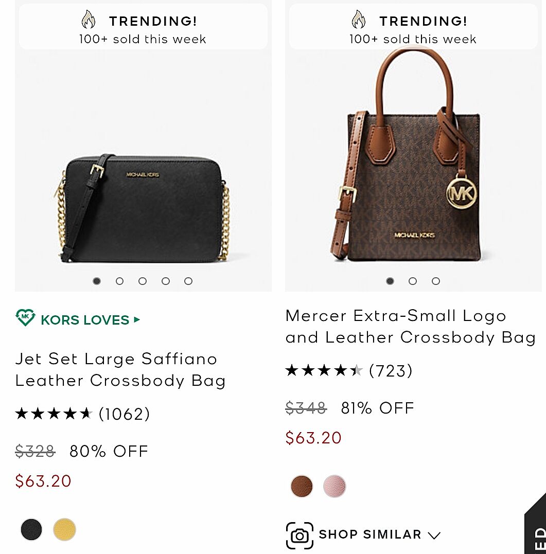Select second image dot for Jet Set bag
Image resolution: width=546 pixels, height=554 pixels.
pyautogui.click(x=120, y=281)
